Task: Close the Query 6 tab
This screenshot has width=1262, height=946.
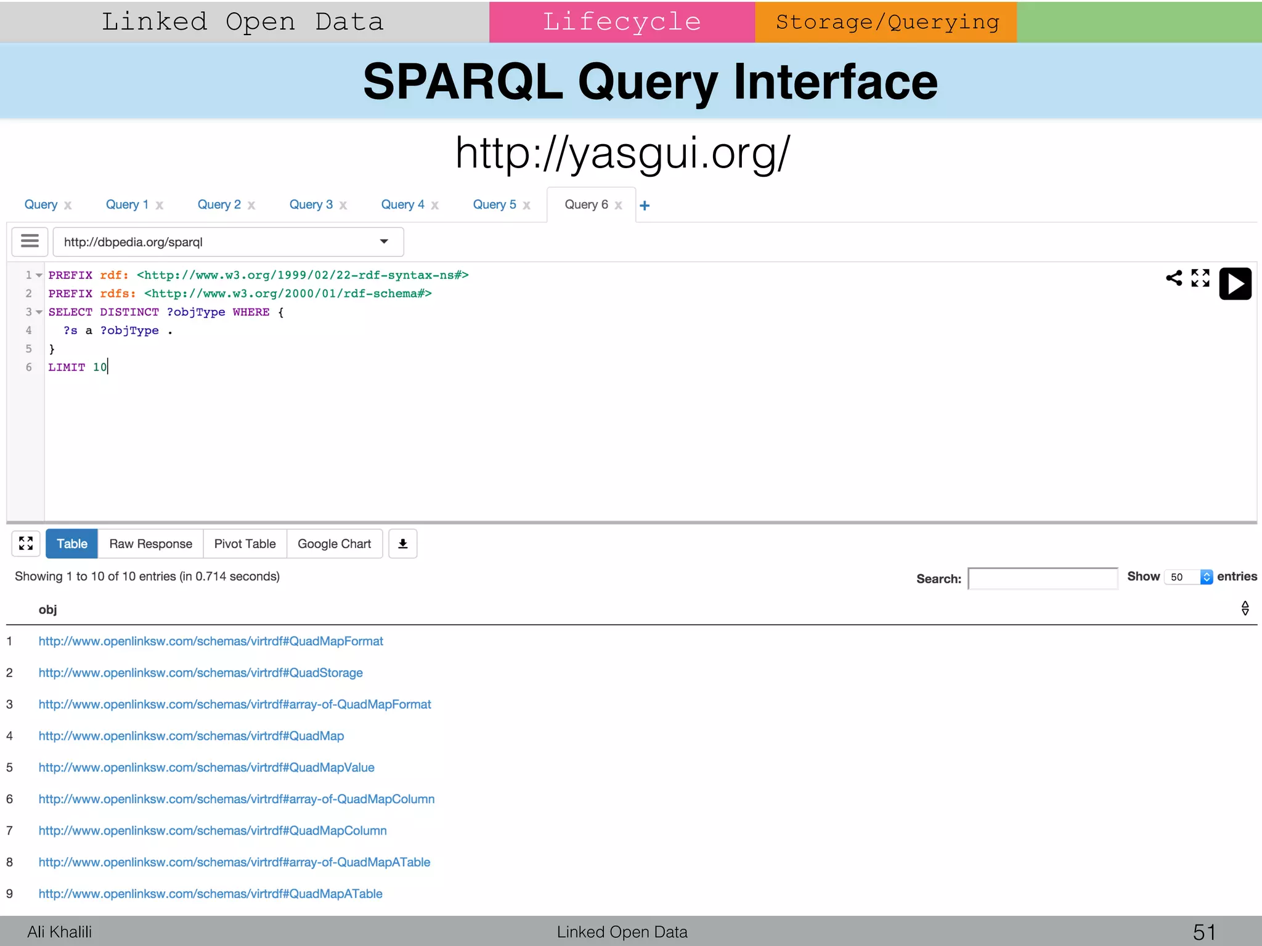Action: point(618,206)
